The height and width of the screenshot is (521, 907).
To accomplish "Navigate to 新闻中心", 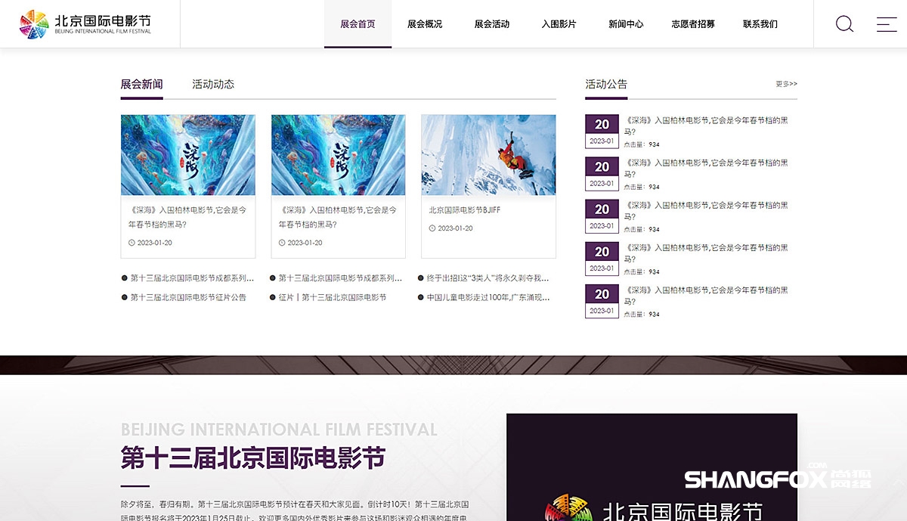I will tap(626, 24).
